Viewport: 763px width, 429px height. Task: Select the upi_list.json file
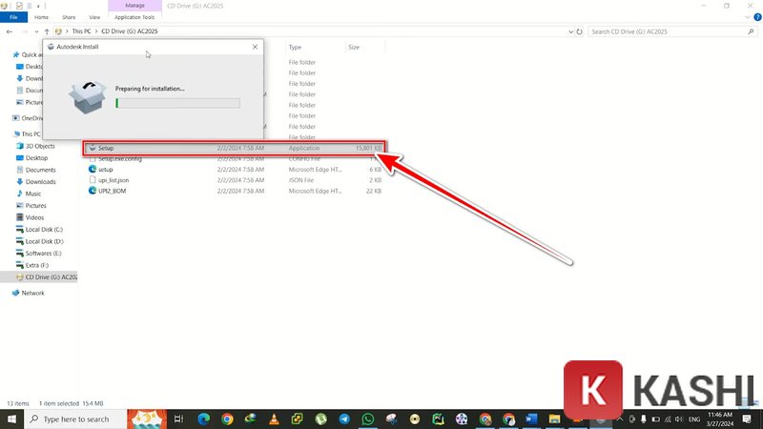235,180
